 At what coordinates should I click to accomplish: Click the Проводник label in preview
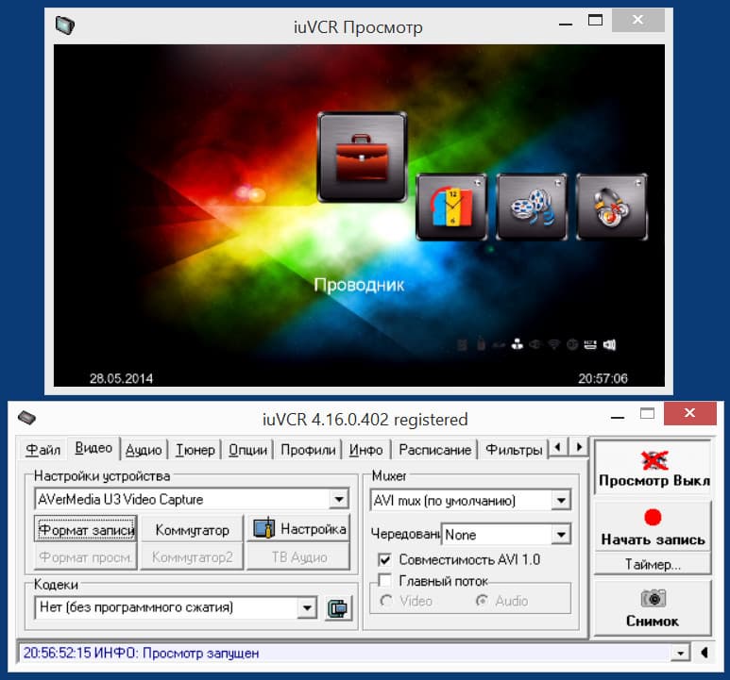[x=359, y=285]
